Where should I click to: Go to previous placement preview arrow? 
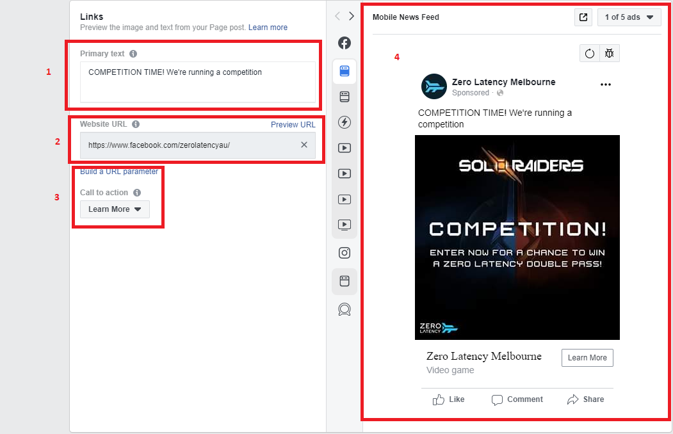pyautogui.click(x=337, y=16)
